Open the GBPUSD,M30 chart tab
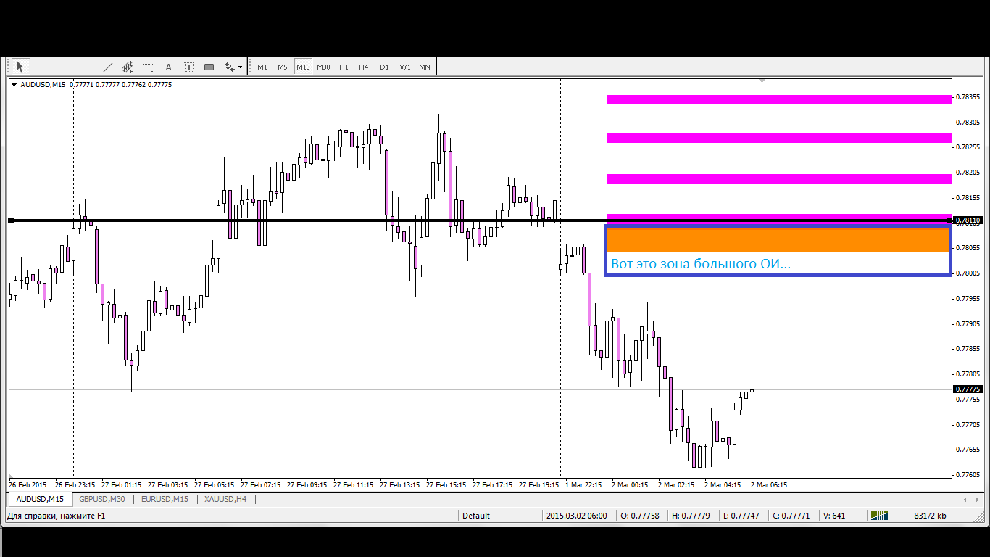The height and width of the screenshot is (557, 990). [102, 499]
